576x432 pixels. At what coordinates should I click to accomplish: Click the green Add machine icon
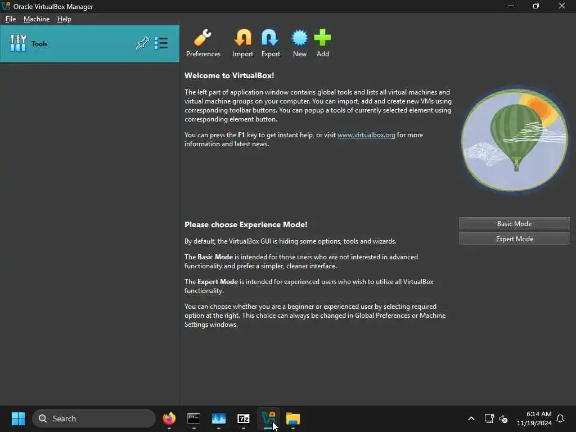point(322,43)
